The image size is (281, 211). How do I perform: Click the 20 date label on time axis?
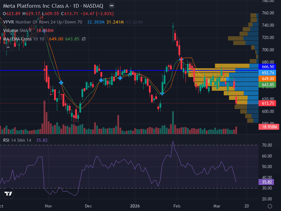[247, 206]
